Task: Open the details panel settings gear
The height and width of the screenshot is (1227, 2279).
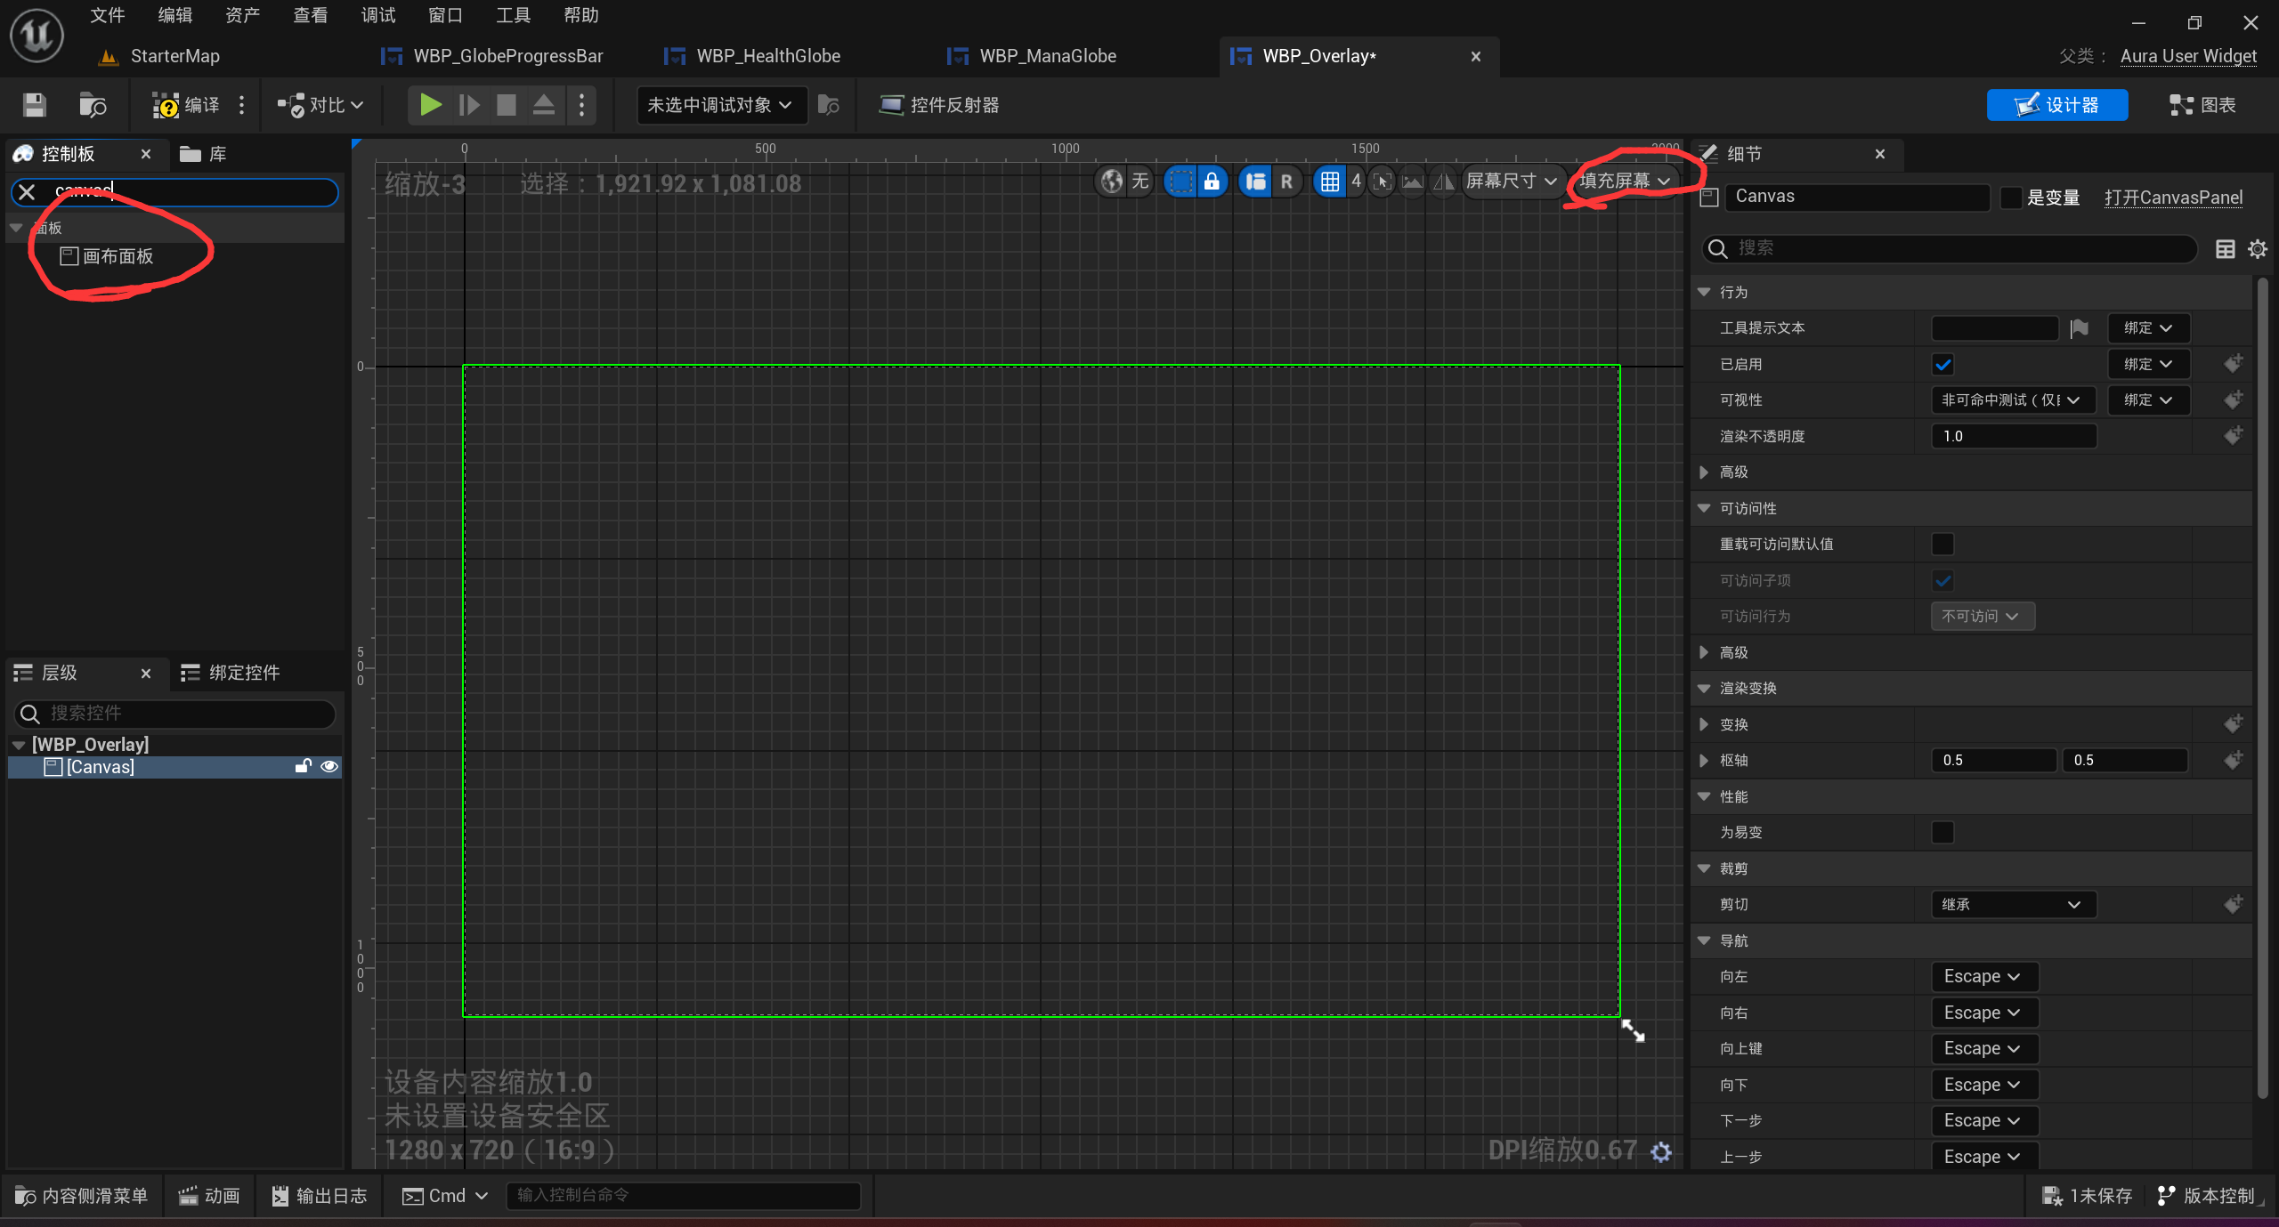Action: (x=2258, y=248)
